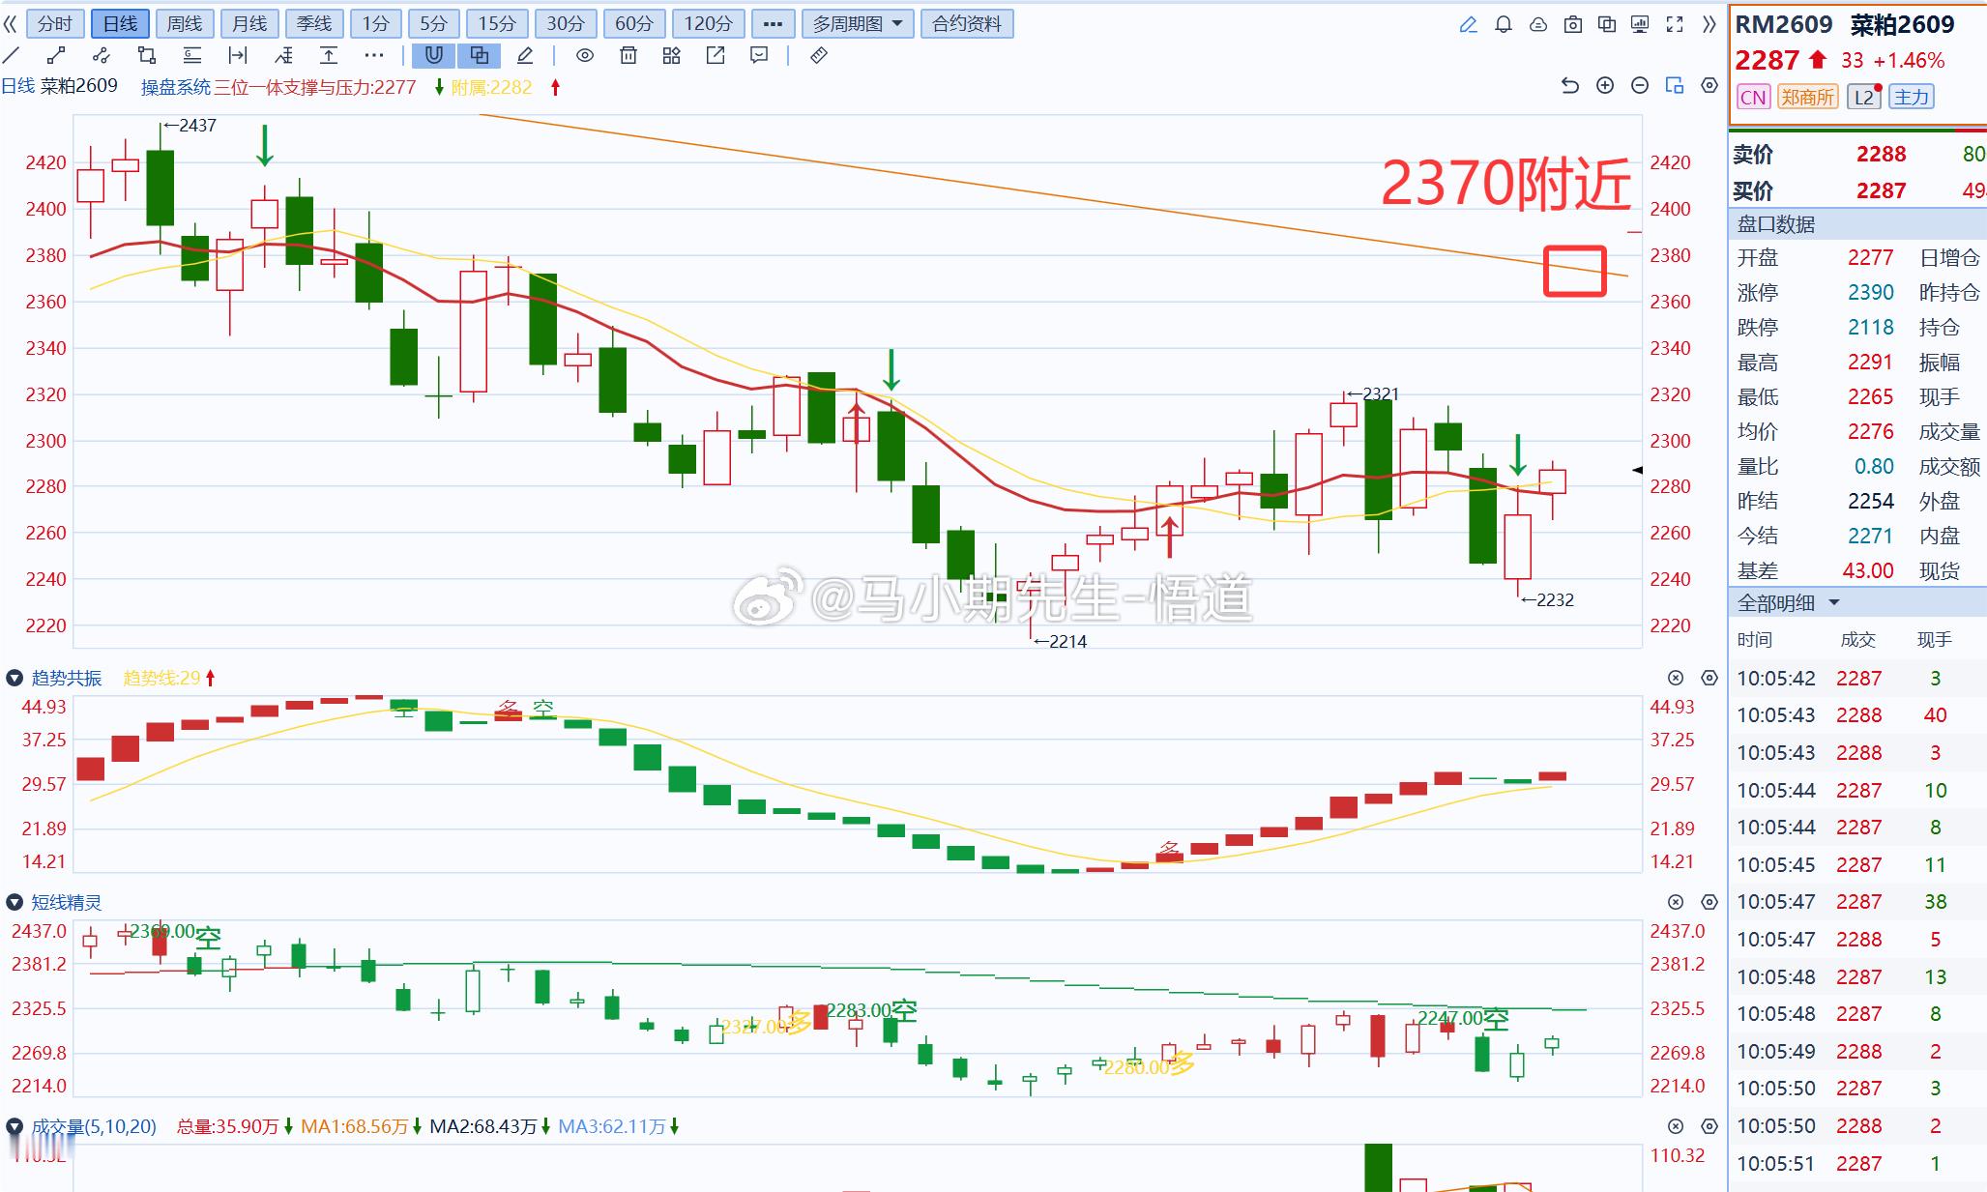Toggle visibility of all drawings (eye)
Image resolution: width=1987 pixels, height=1192 pixels.
(x=585, y=55)
